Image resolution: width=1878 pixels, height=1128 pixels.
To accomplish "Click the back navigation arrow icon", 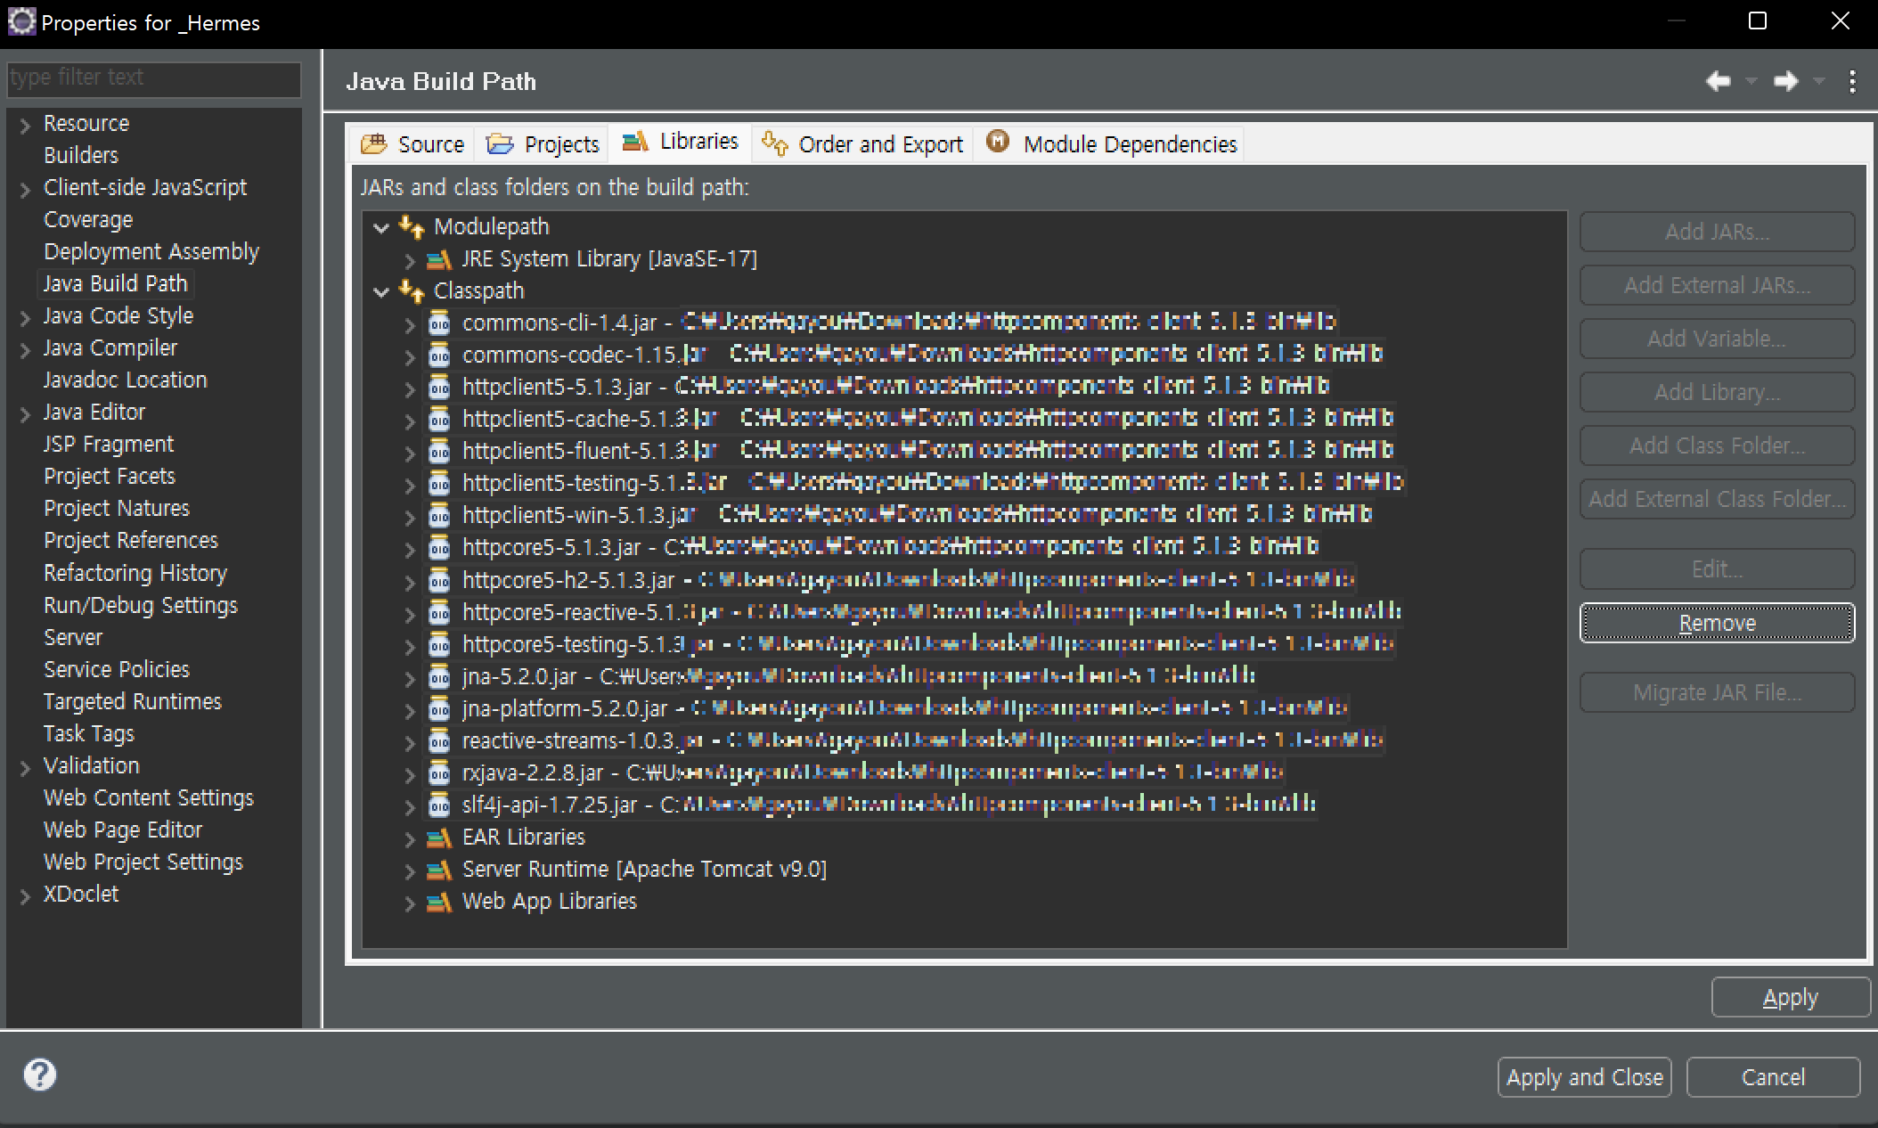I will point(1719,81).
